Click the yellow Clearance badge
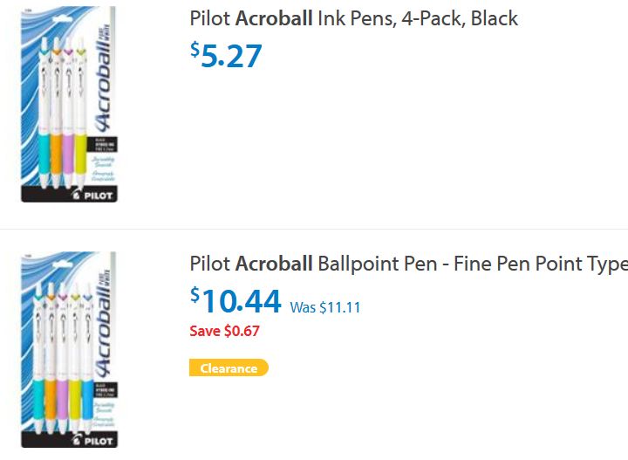This screenshot has width=628, height=460. pos(229,368)
